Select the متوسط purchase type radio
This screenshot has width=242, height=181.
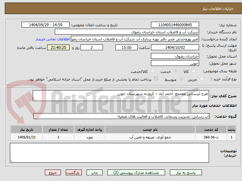click(x=181, y=79)
